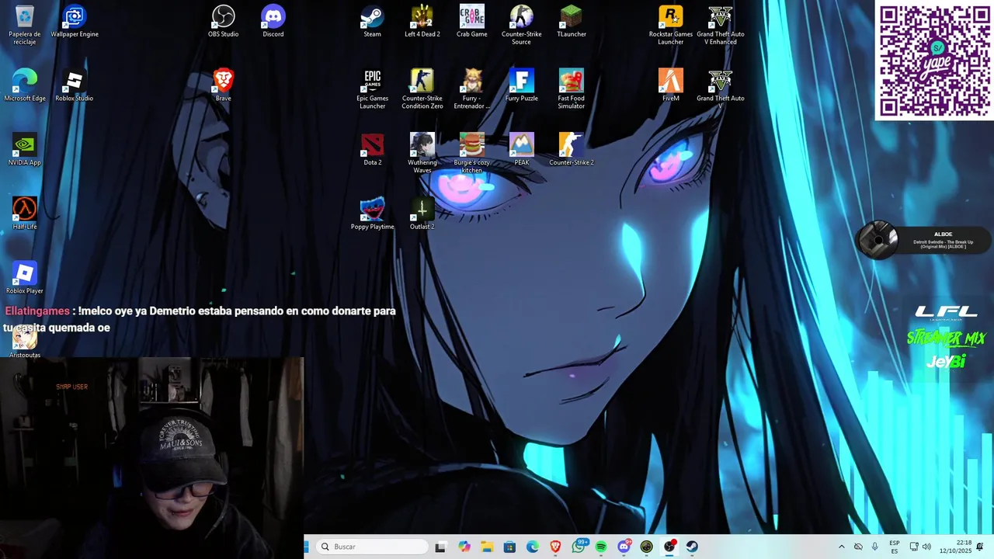The width and height of the screenshot is (994, 559).
Task: Click the Crab Game desktop icon
Action: (x=472, y=22)
